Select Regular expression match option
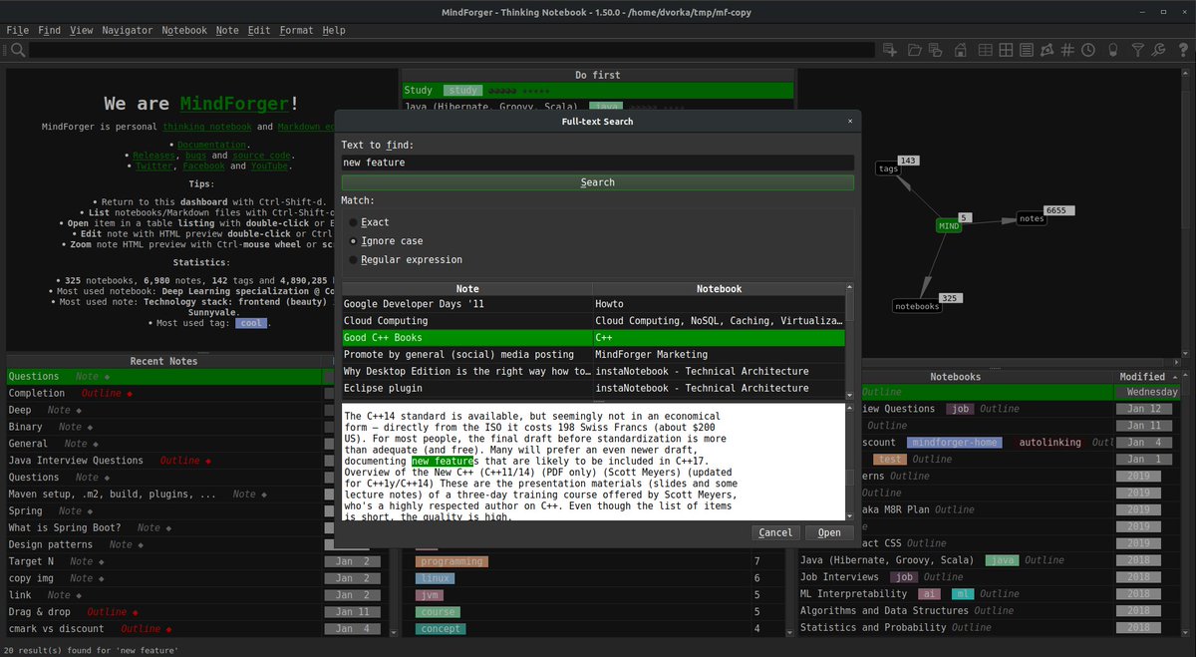 point(405,260)
